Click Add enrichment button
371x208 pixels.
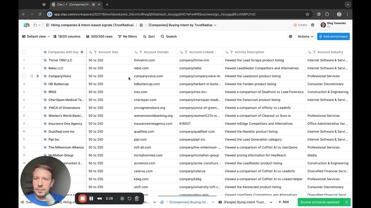tap(333, 36)
